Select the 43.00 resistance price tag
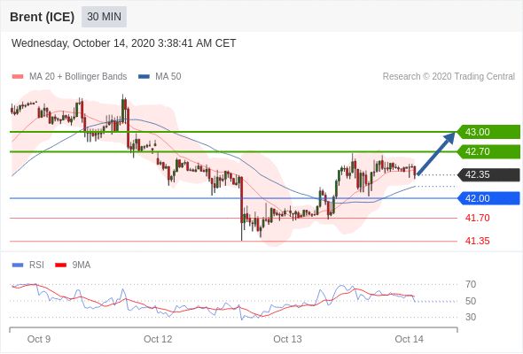Viewport: 523px width, 354px height. [488, 132]
